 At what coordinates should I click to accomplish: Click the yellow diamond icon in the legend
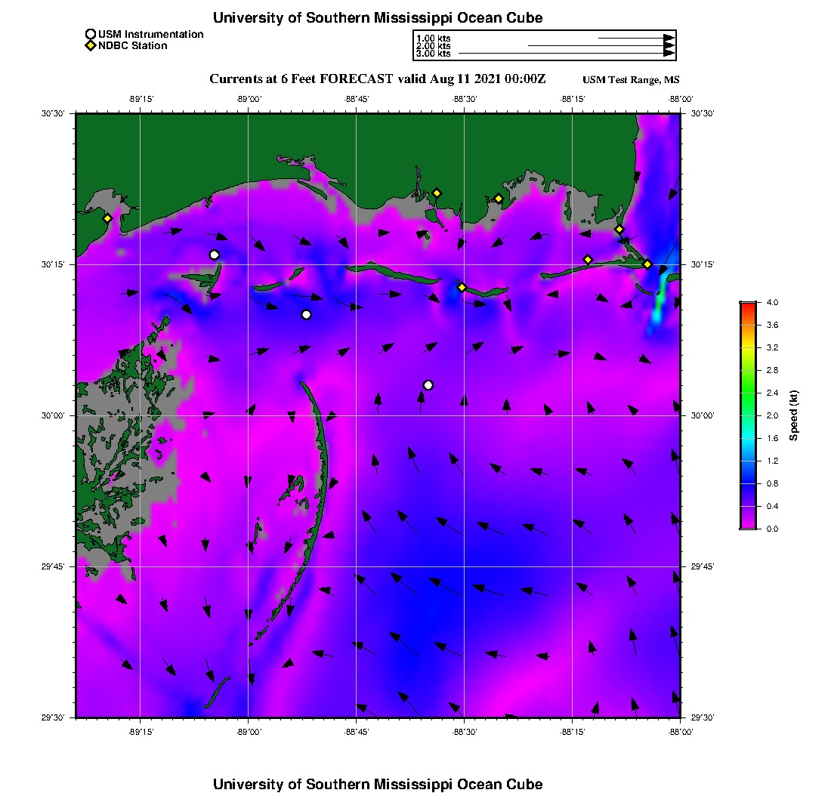click(91, 46)
